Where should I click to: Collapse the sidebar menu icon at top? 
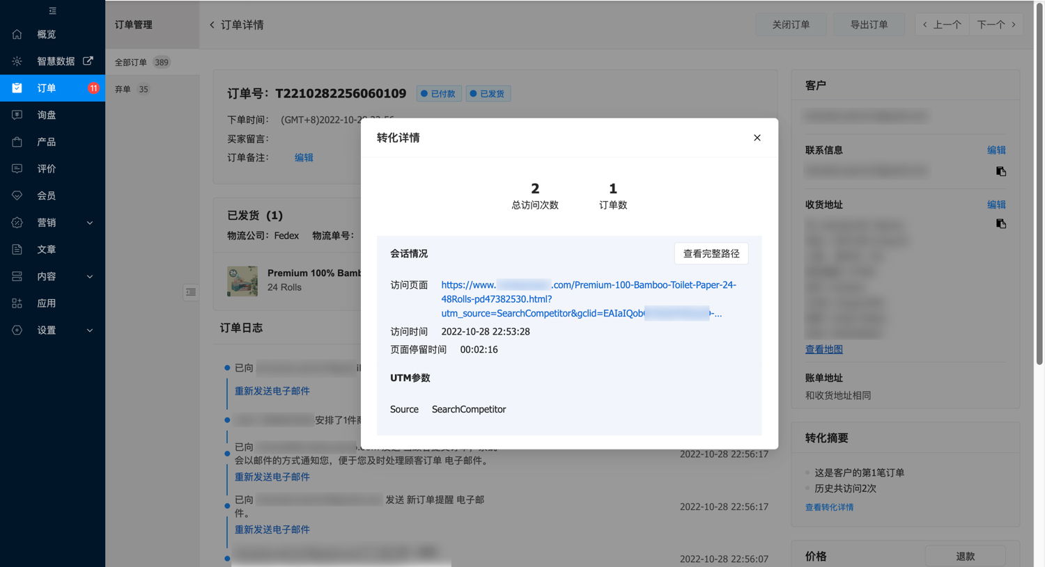coord(52,11)
